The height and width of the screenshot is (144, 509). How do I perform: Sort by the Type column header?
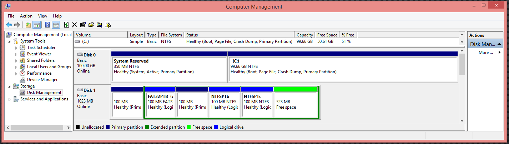(152, 35)
